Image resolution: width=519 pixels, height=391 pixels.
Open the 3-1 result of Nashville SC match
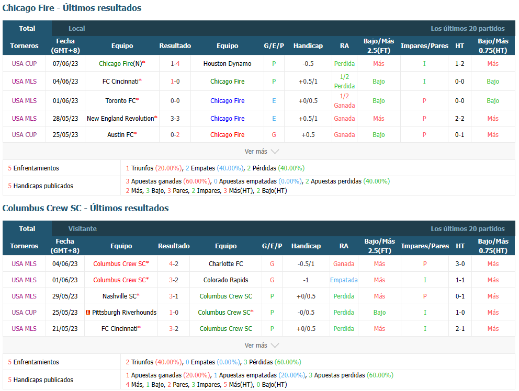click(x=174, y=296)
